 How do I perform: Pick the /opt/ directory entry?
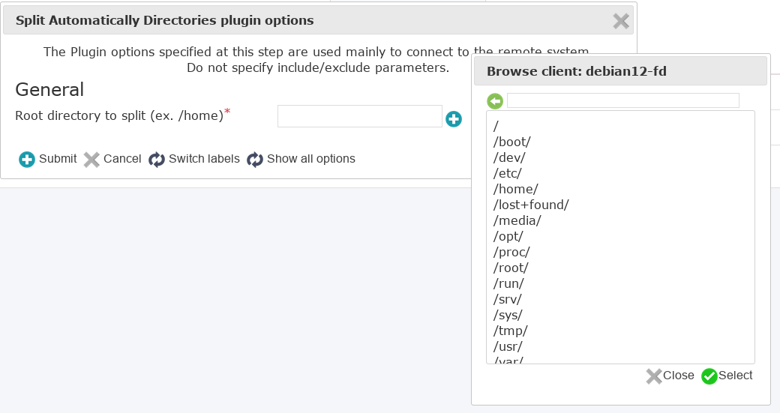pos(508,236)
